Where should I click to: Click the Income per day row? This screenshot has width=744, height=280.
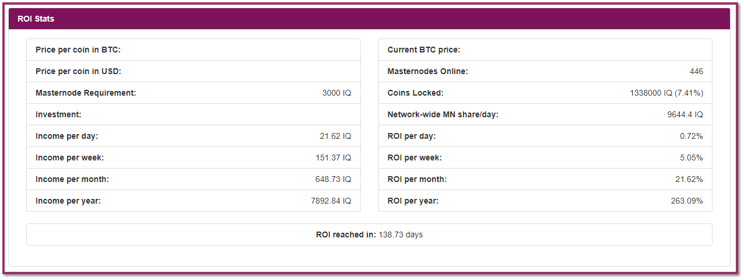click(194, 136)
